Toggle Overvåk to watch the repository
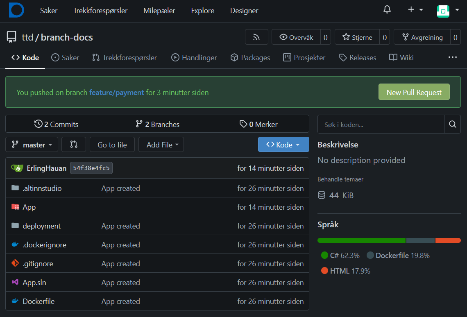Screen dimensions: 467x317 pyautogui.click(x=296, y=37)
